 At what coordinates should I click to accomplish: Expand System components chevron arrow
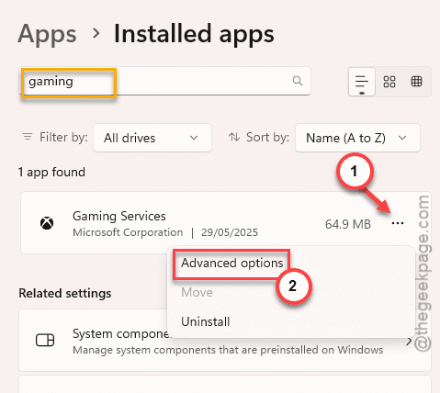pyautogui.click(x=409, y=342)
